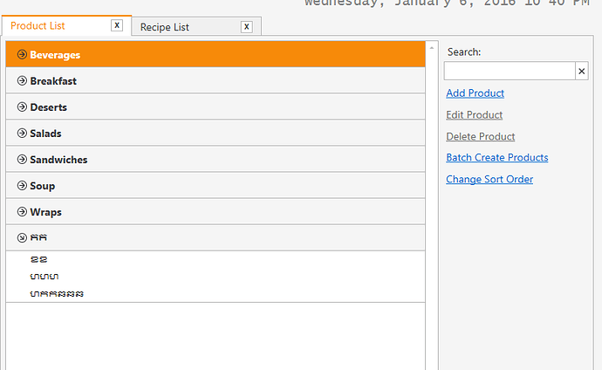The width and height of the screenshot is (602, 370).
Task: Open the Add Product link
Action: [x=475, y=93]
